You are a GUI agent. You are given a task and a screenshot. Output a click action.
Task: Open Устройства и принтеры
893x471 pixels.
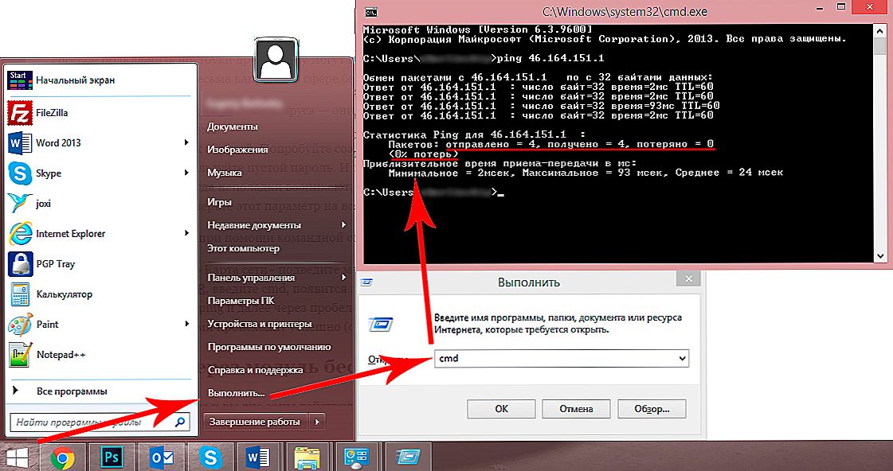260,324
